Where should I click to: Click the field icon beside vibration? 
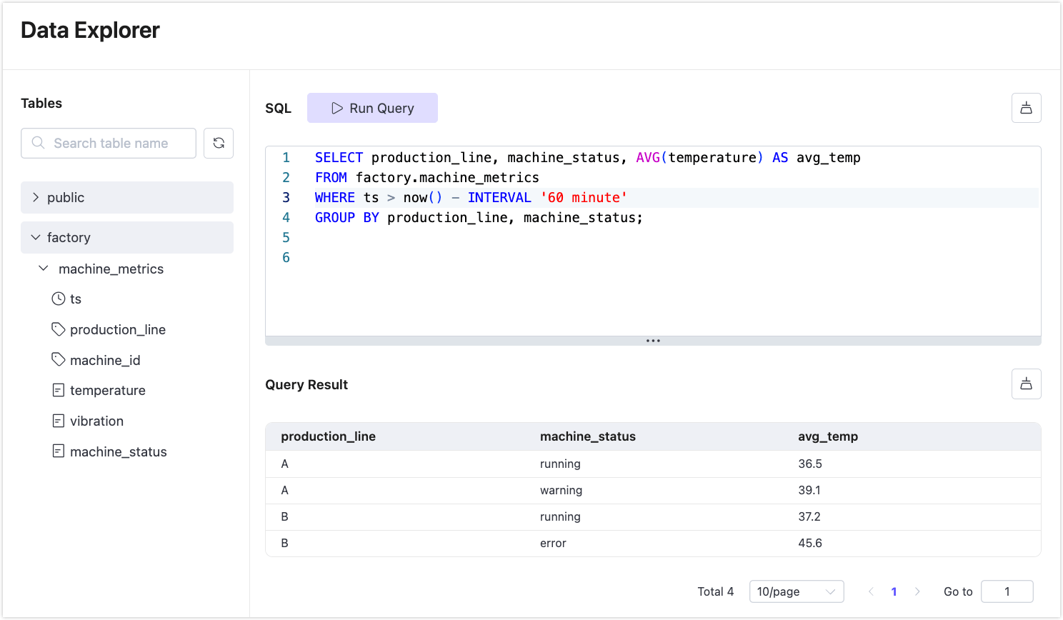click(59, 421)
